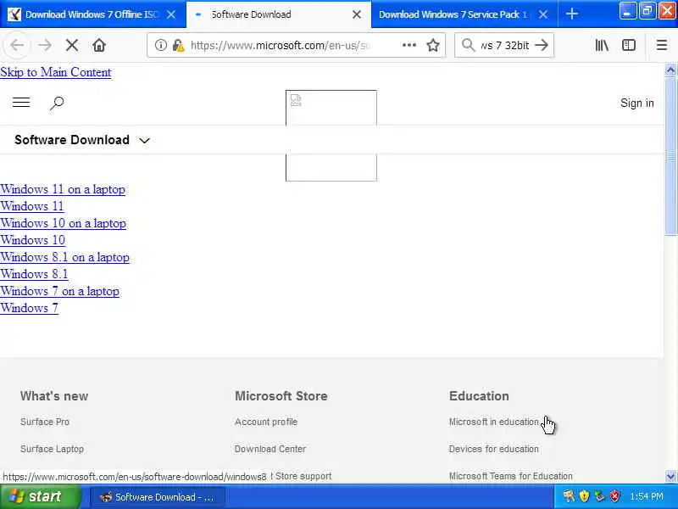This screenshot has width=678, height=509.
Task: Open the Firefox hamburger menu
Action: click(662, 45)
